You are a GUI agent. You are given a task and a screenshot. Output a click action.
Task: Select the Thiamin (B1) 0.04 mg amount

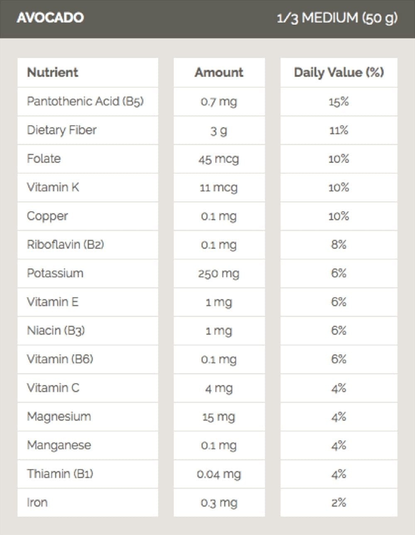(x=219, y=474)
